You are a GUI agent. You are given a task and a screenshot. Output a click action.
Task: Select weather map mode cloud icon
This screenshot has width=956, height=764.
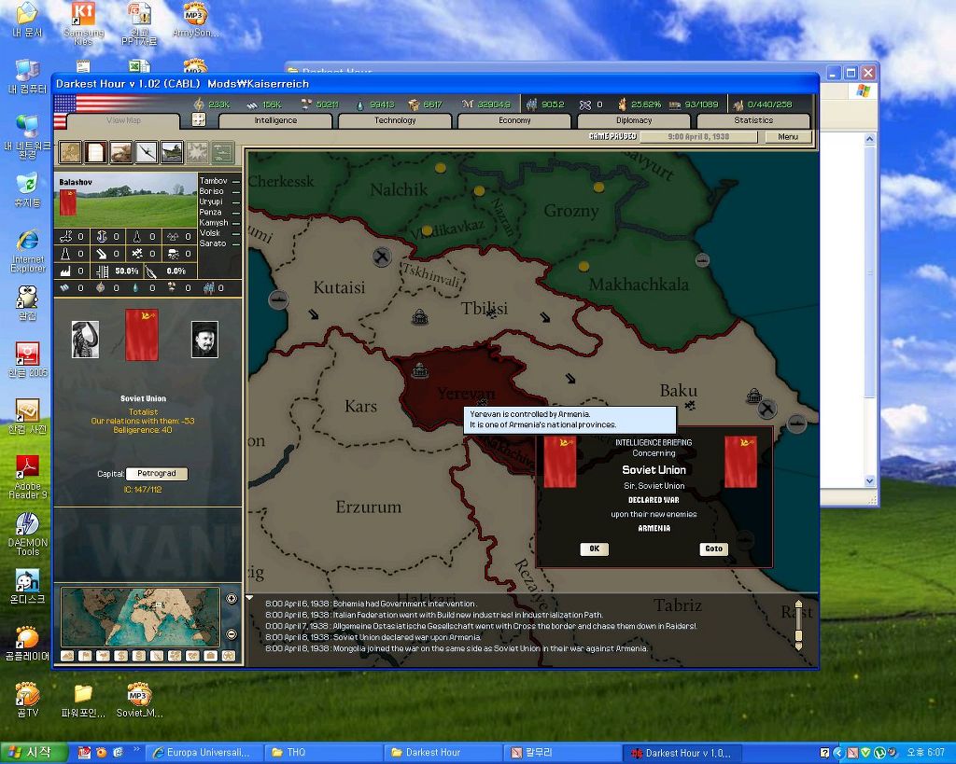coord(103,656)
